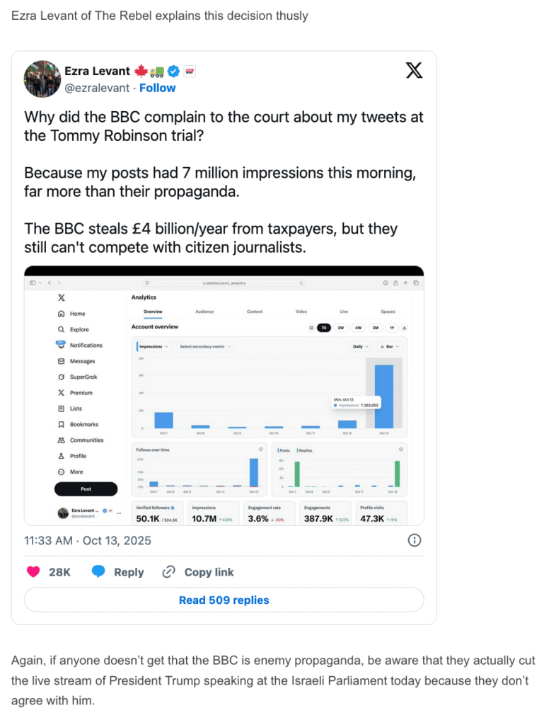Open the Content analytics tab
The height and width of the screenshot is (725, 544).
[255, 312]
